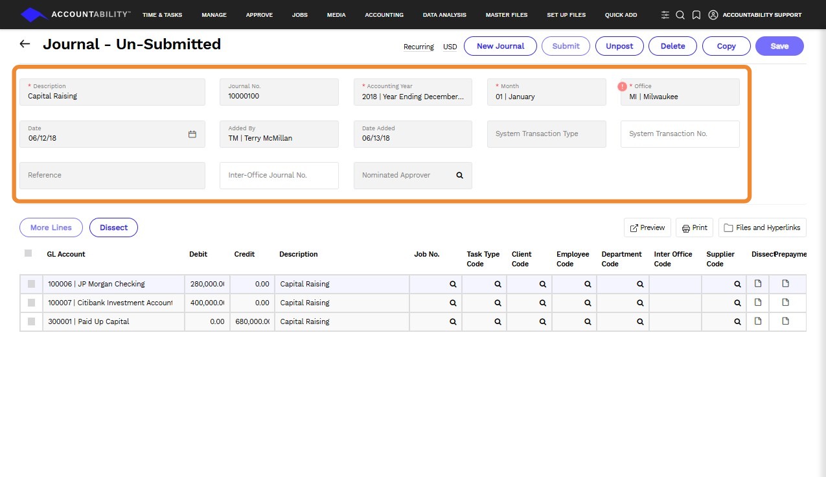Search Client Code for Paid Up Capital row
Image resolution: width=826 pixels, height=477 pixels.
click(x=543, y=321)
